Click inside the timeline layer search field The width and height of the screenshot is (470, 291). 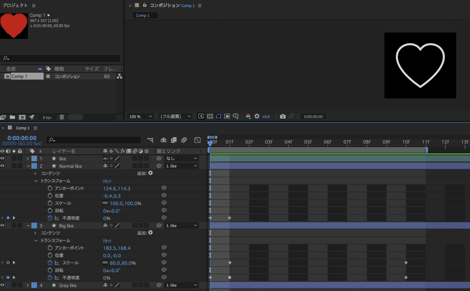[94, 140]
